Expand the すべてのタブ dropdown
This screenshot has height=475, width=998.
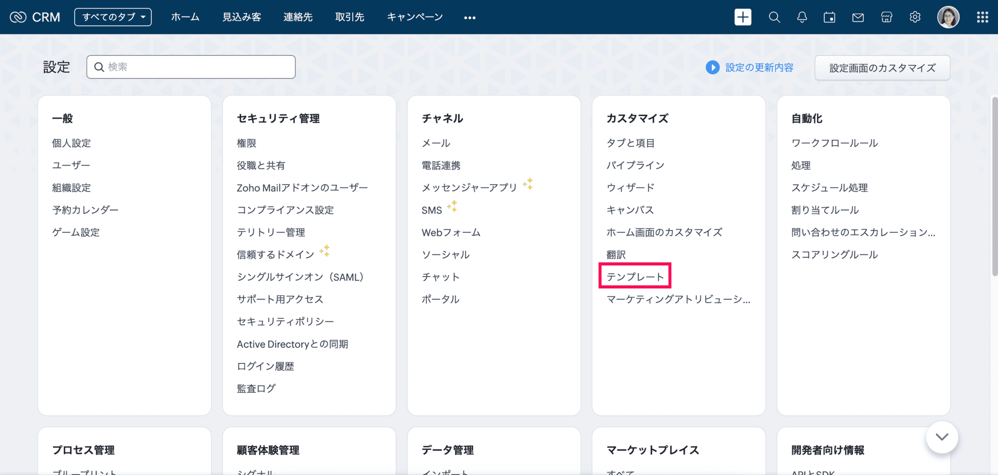[113, 17]
